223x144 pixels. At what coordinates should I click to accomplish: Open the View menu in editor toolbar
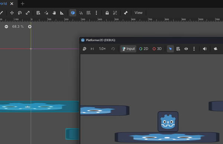pos(139,13)
